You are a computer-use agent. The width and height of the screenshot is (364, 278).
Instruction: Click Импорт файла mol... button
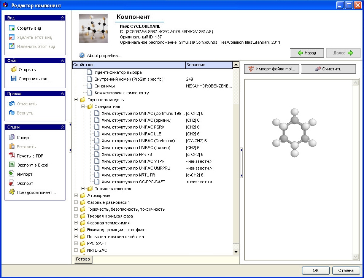tap(272, 69)
